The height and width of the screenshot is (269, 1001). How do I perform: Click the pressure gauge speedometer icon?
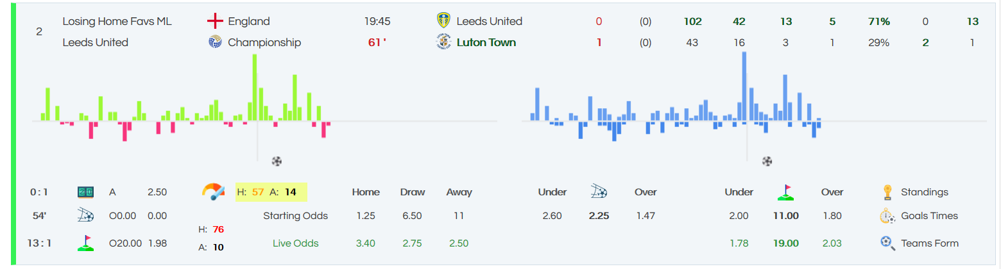click(213, 191)
